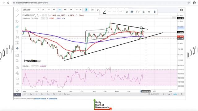Open the object tree layers icon
198x111 pixels.
(x=17, y=91)
